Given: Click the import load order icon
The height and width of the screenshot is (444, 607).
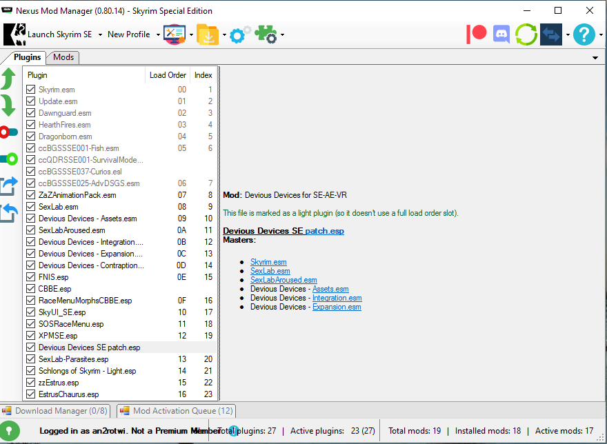Looking at the screenshot, I should (9, 213).
